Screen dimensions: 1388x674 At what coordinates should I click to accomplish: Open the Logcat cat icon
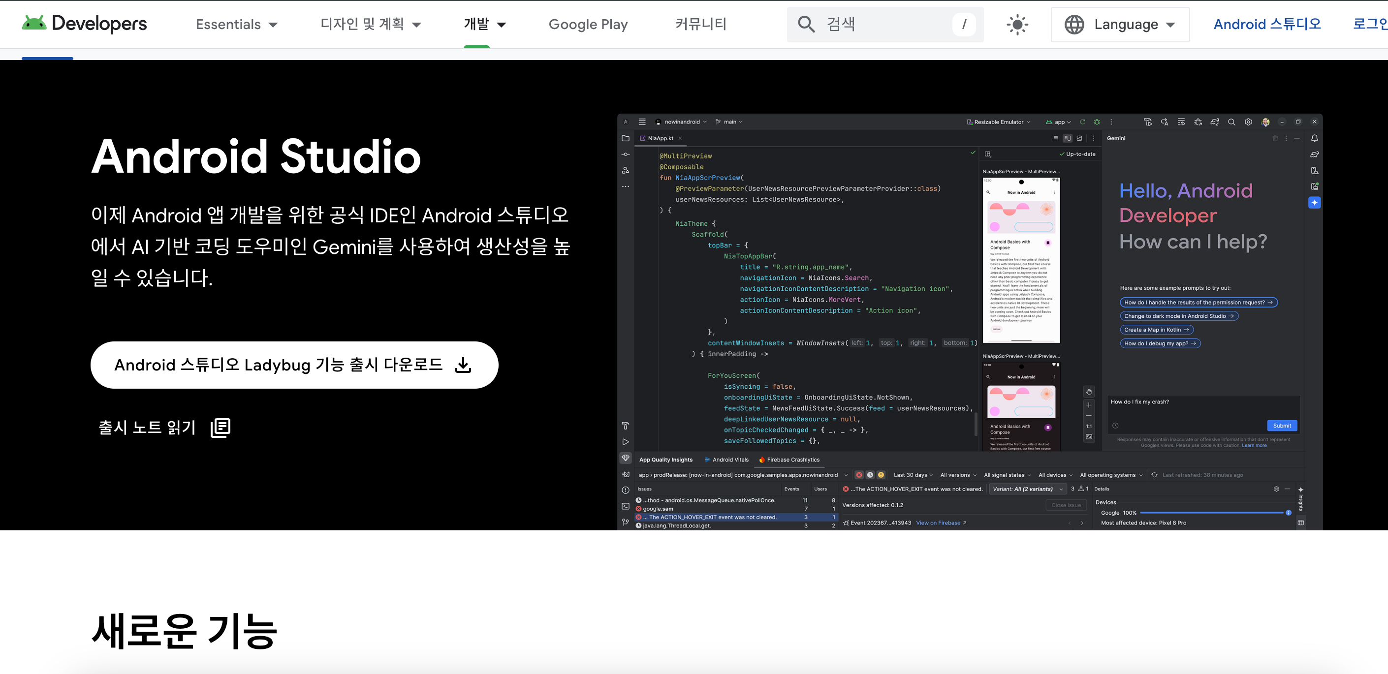[x=626, y=475]
